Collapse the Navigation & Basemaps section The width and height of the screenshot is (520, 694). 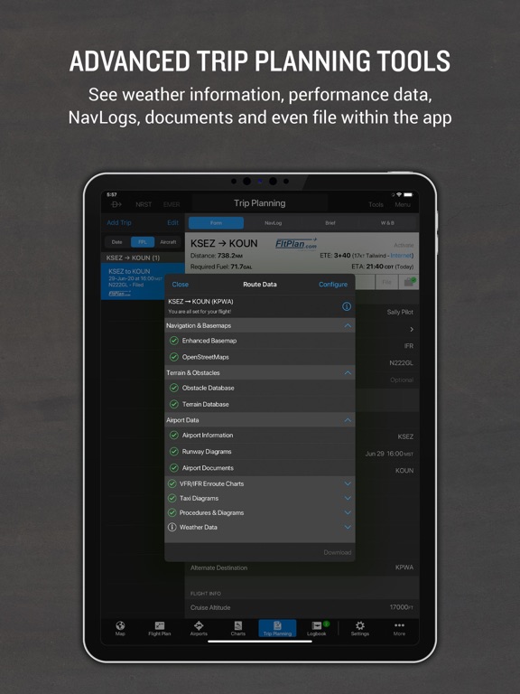[x=348, y=325]
